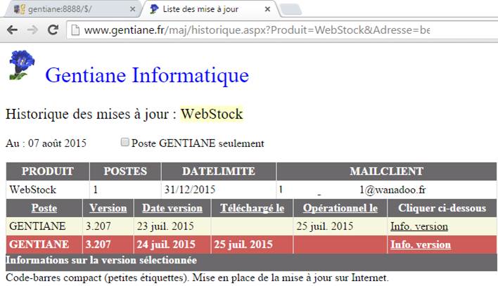Click bold GENTIANE in the red row

click(x=39, y=245)
